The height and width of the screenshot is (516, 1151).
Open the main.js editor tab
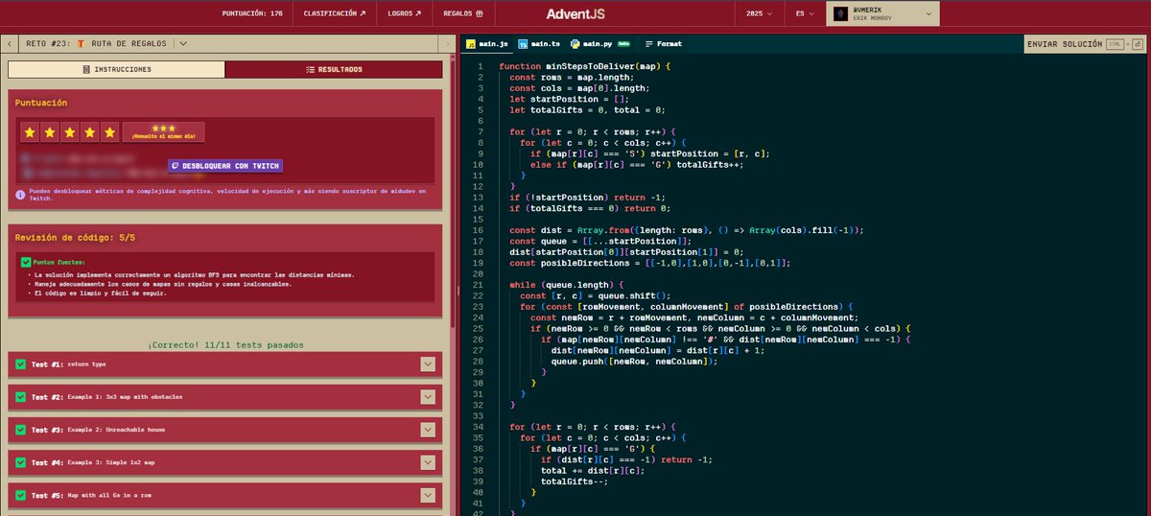point(485,44)
